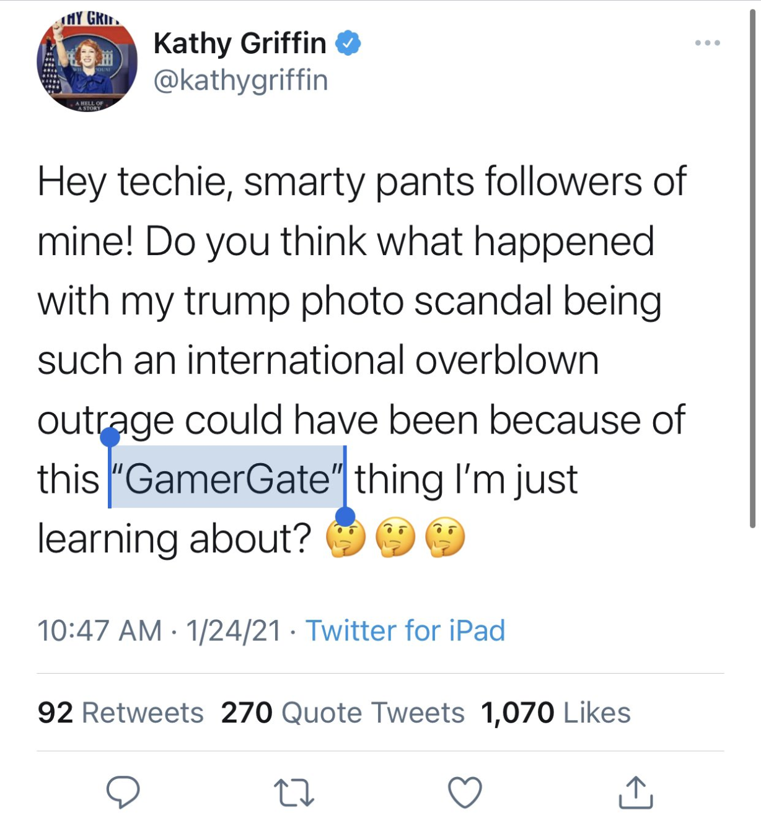The width and height of the screenshot is (761, 826).
Task: Tap the blue verified badge
Action: coord(348,43)
